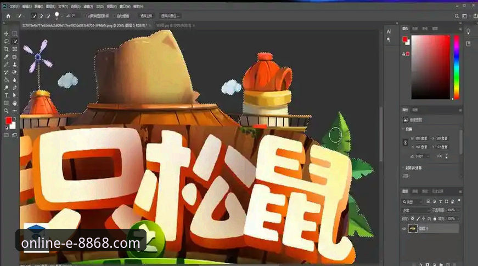Select the History Brush tool
The height and width of the screenshot is (266, 478).
[6, 72]
